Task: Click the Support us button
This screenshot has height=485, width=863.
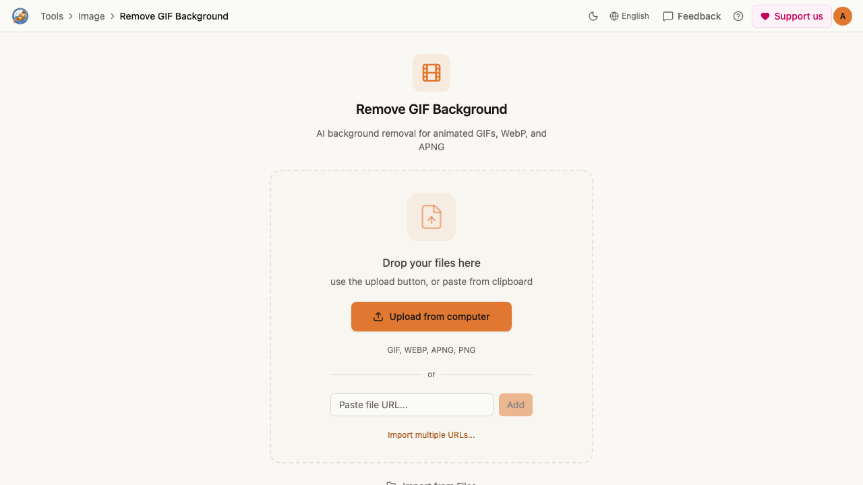Action: pyautogui.click(x=792, y=16)
